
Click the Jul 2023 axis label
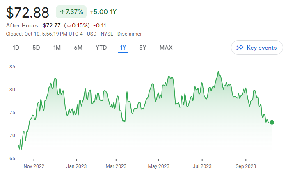tap(202, 166)
